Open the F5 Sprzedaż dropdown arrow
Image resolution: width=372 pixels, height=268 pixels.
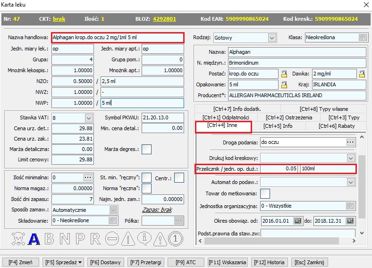click(80, 262)
